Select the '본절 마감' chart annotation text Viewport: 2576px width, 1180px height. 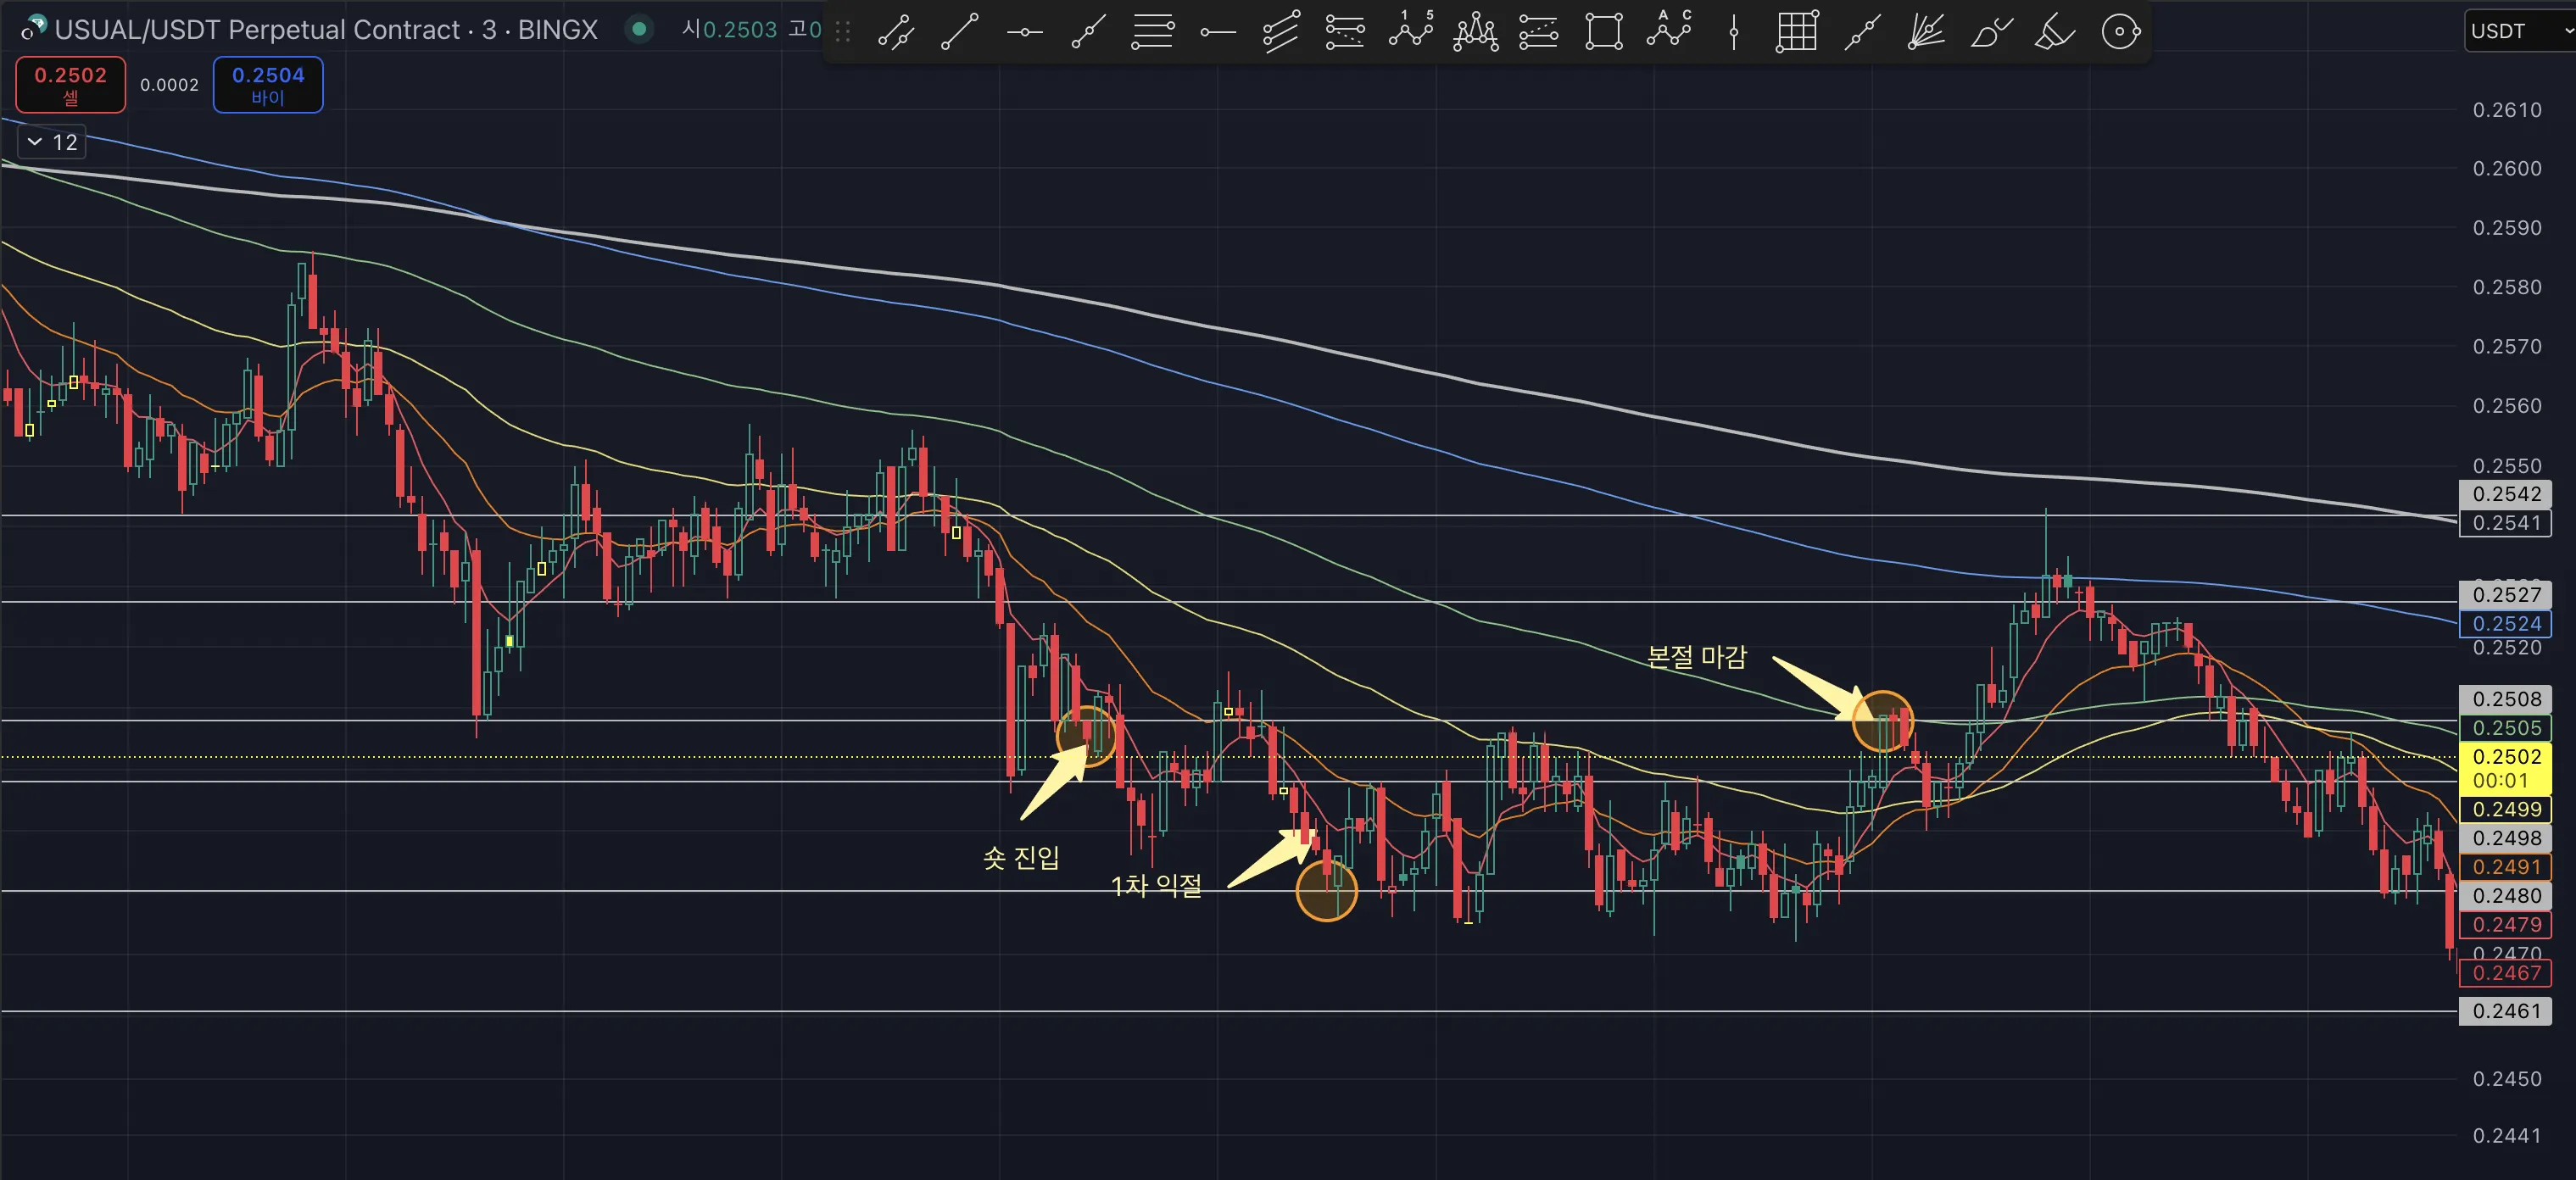pyautogui.click(x=1696, y=657)
